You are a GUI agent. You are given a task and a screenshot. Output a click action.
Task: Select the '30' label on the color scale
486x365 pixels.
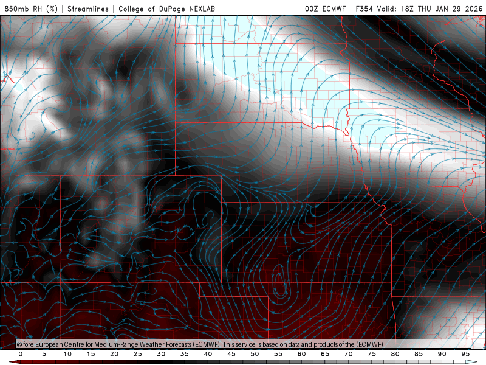[x=161, y=354]
